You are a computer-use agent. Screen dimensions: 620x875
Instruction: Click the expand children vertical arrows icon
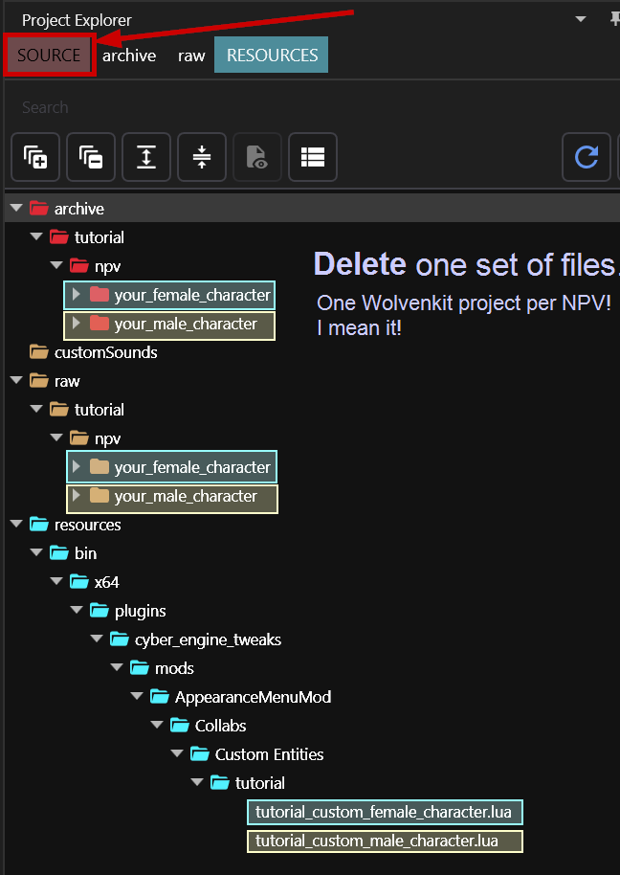146,157
